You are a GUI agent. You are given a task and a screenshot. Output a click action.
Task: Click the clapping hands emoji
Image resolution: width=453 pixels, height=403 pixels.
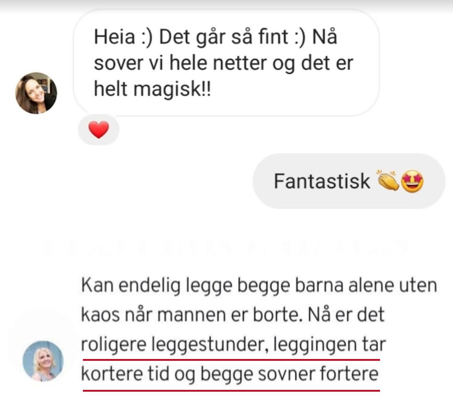coord(388,181)
